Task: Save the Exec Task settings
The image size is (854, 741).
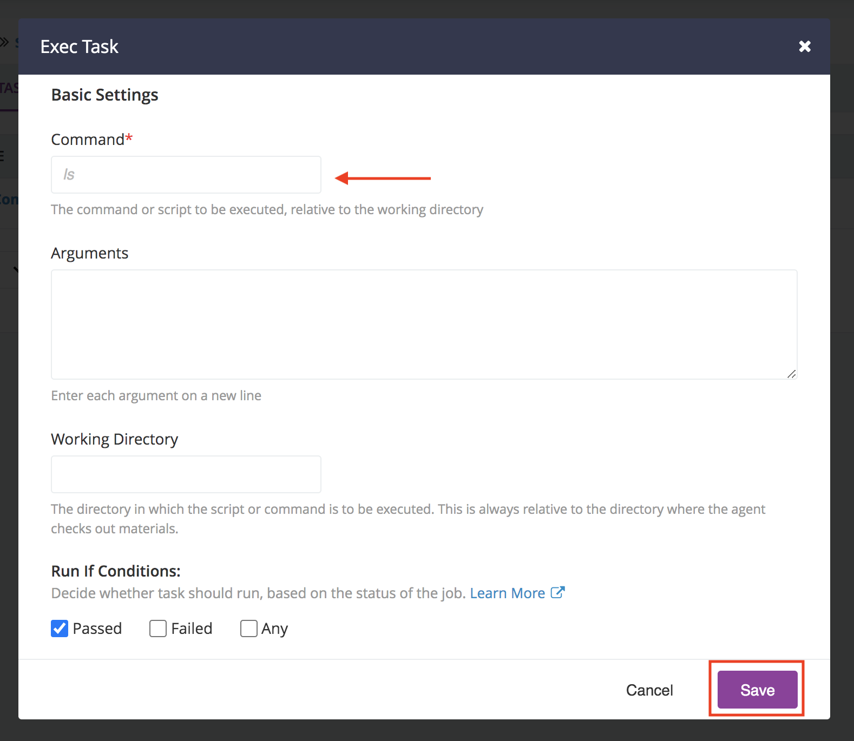Action: [x=757, y=690]
